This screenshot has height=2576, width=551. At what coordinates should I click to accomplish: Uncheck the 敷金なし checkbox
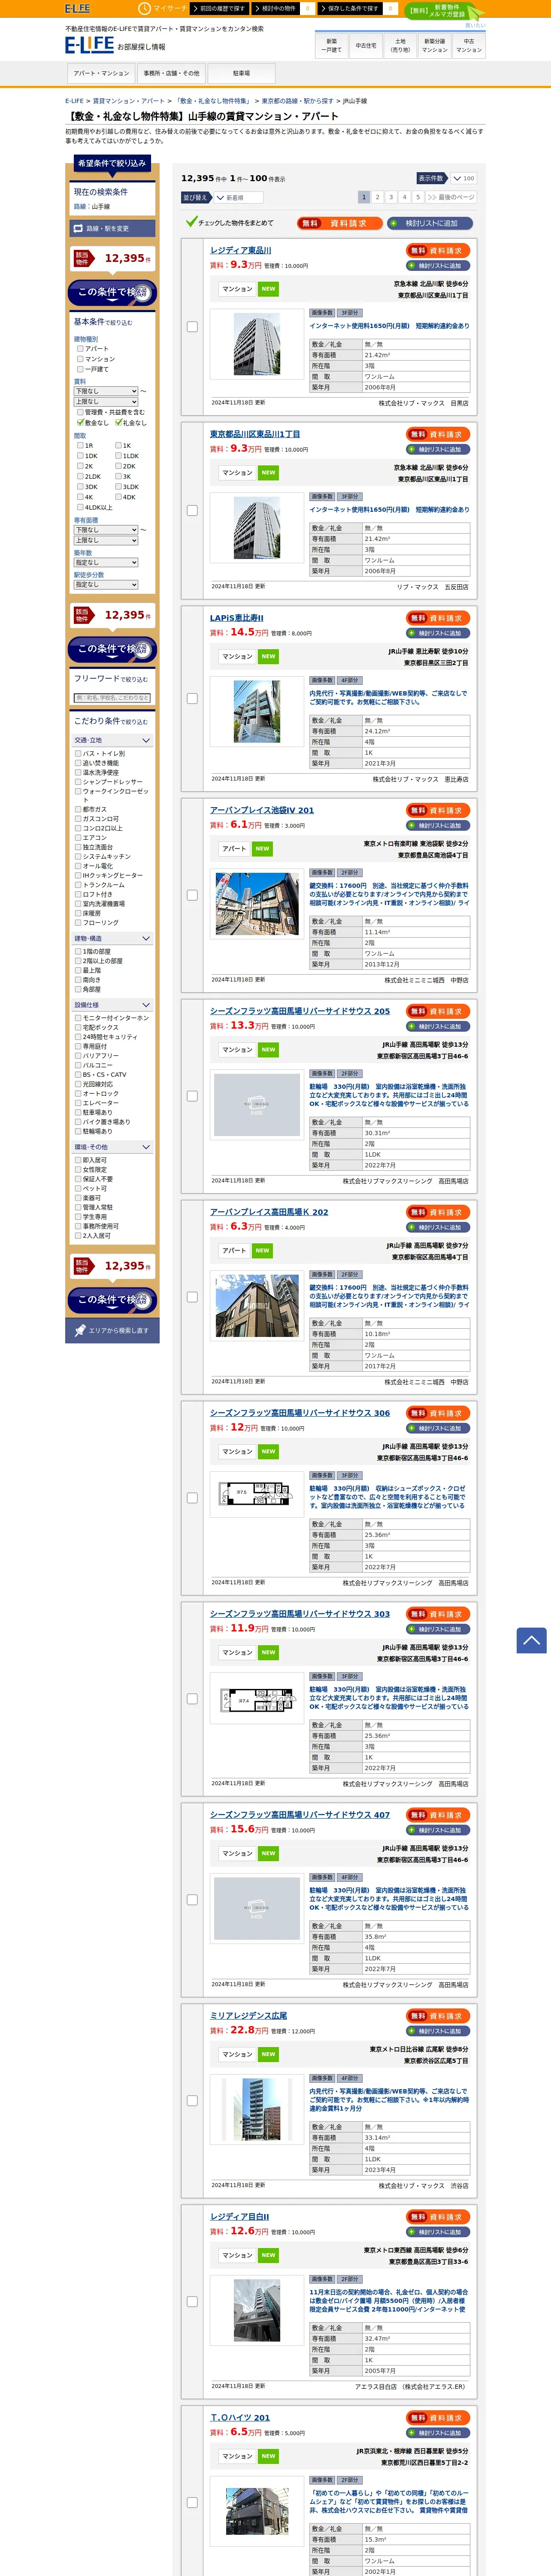click(80, 422)
